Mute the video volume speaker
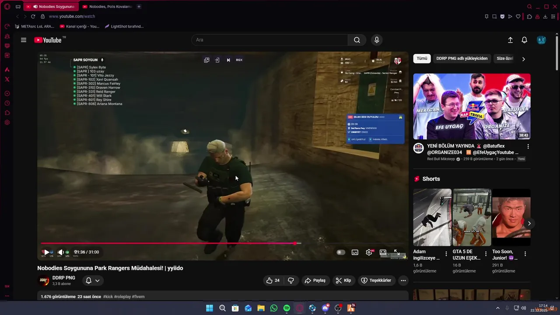This screenshot has height=315, width=560. [x=61, y=252]
